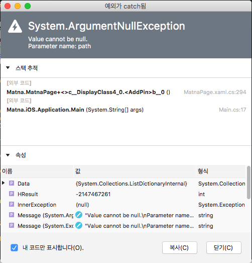Open file link Main.cs:17
Screen dimensions: 252x263
(232, 110)
